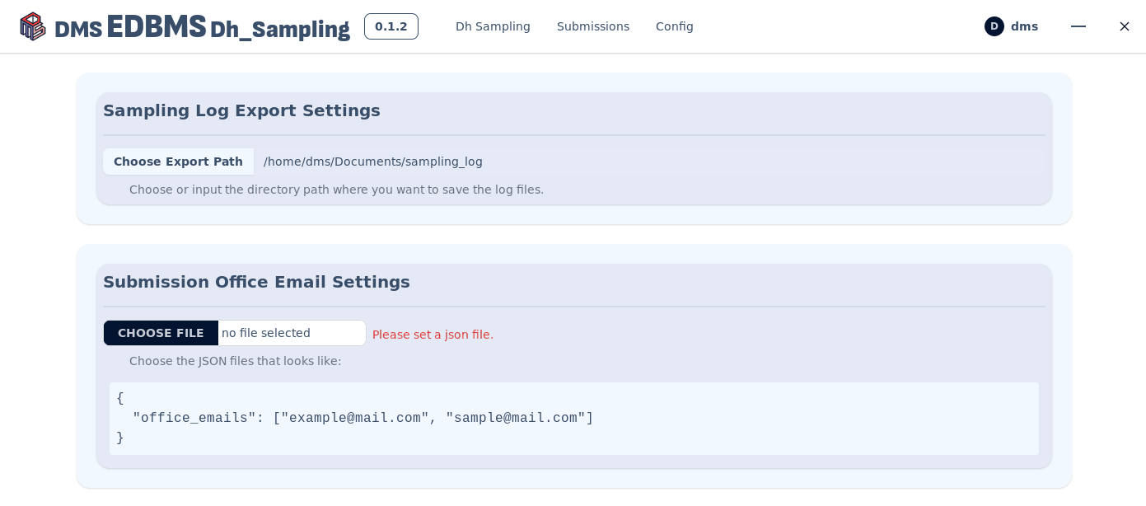The height and width of the screenshot is (506, 1146).
Task: Click the 0.1.2 version badge
Action: (x=391, y=26)
